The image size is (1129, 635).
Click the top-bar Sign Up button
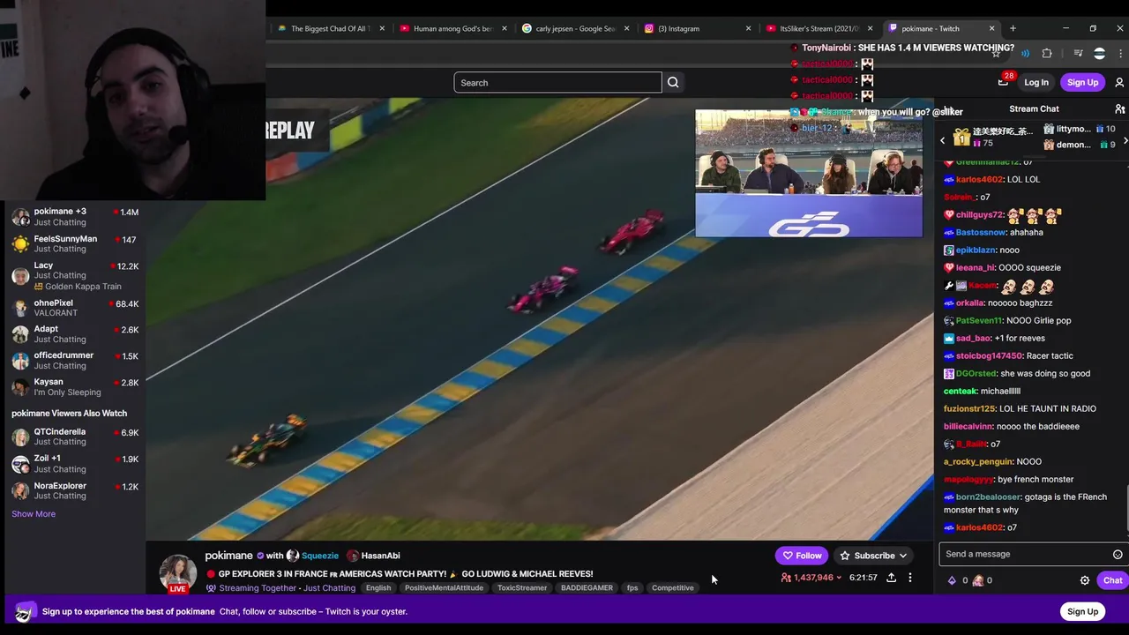point(1082,83)
